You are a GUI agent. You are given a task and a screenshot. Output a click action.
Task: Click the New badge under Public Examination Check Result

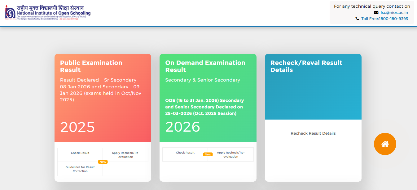[103, 162]
